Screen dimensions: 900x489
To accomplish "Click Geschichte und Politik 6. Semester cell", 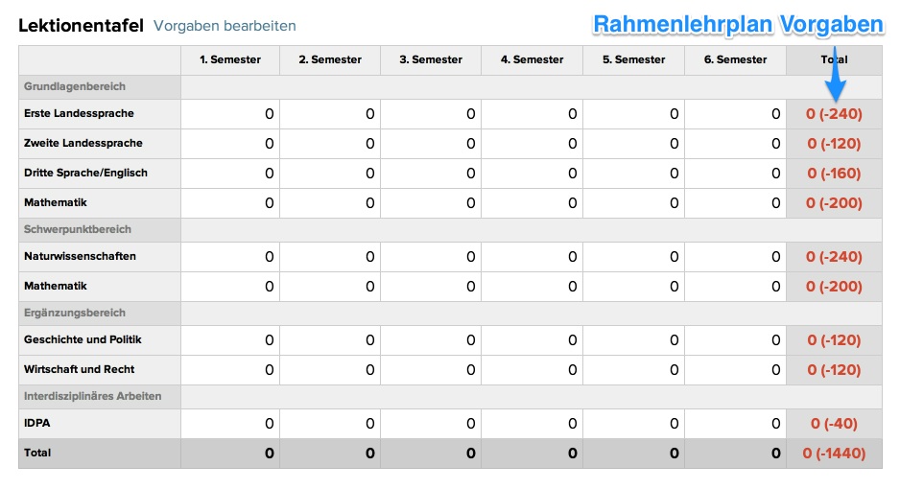I will [x=735, y=340].
